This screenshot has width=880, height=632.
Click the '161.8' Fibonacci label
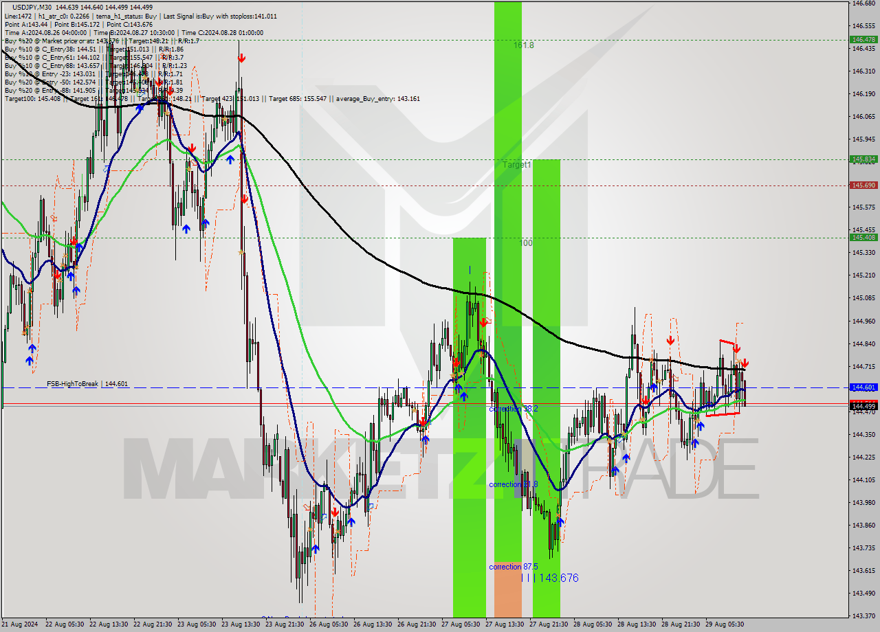click(524, 45)
